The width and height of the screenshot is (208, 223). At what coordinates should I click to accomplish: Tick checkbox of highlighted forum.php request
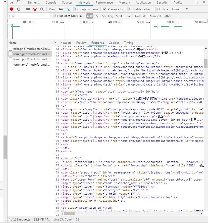[x=10, y=54]
